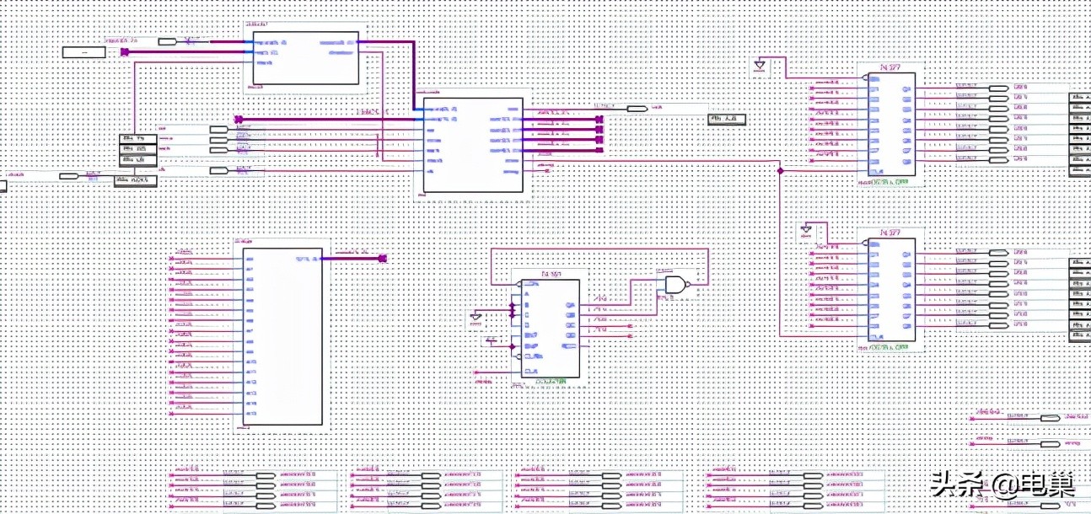Click the stacked label boxes left of the central chip

139,152
